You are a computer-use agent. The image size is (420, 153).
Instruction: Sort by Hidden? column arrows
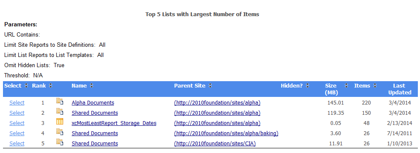(307, 86)
